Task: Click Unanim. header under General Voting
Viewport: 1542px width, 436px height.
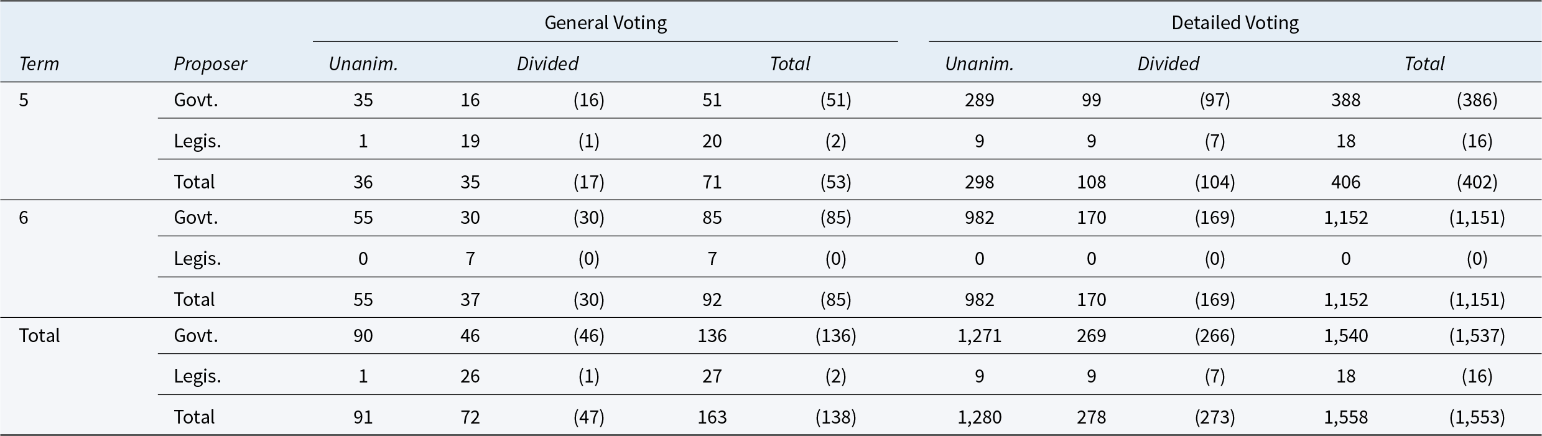Action: [363, 64]
